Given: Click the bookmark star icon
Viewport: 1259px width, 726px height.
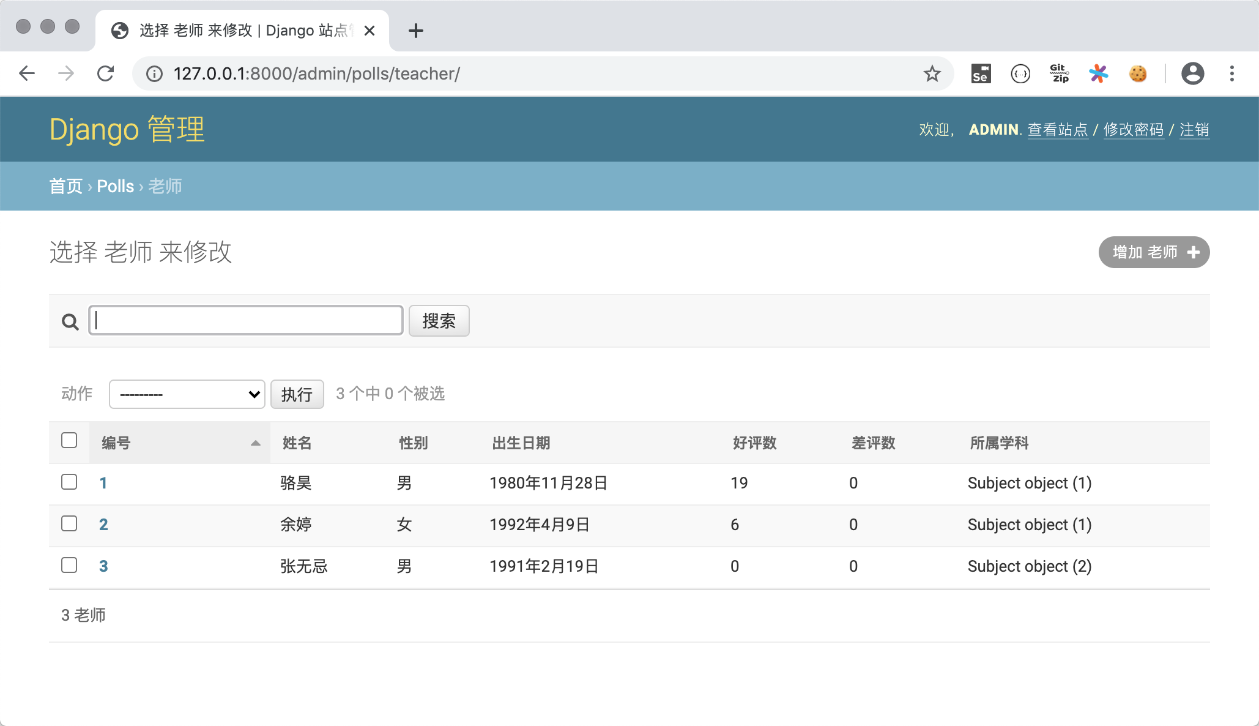Looking at the screenshot, I should click(932, 73).
